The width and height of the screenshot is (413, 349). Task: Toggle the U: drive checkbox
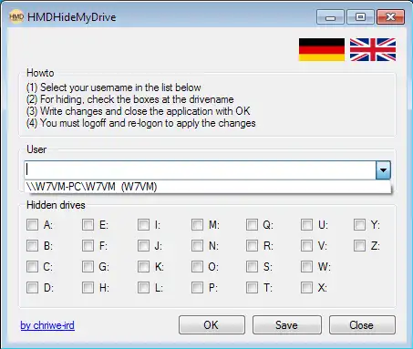click(306, 225)
